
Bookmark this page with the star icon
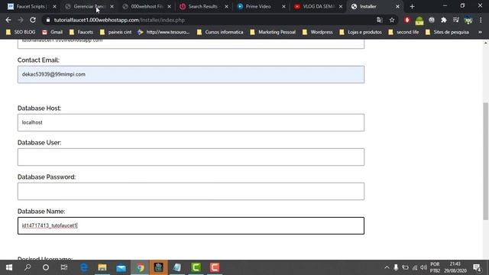click(392, 20)
